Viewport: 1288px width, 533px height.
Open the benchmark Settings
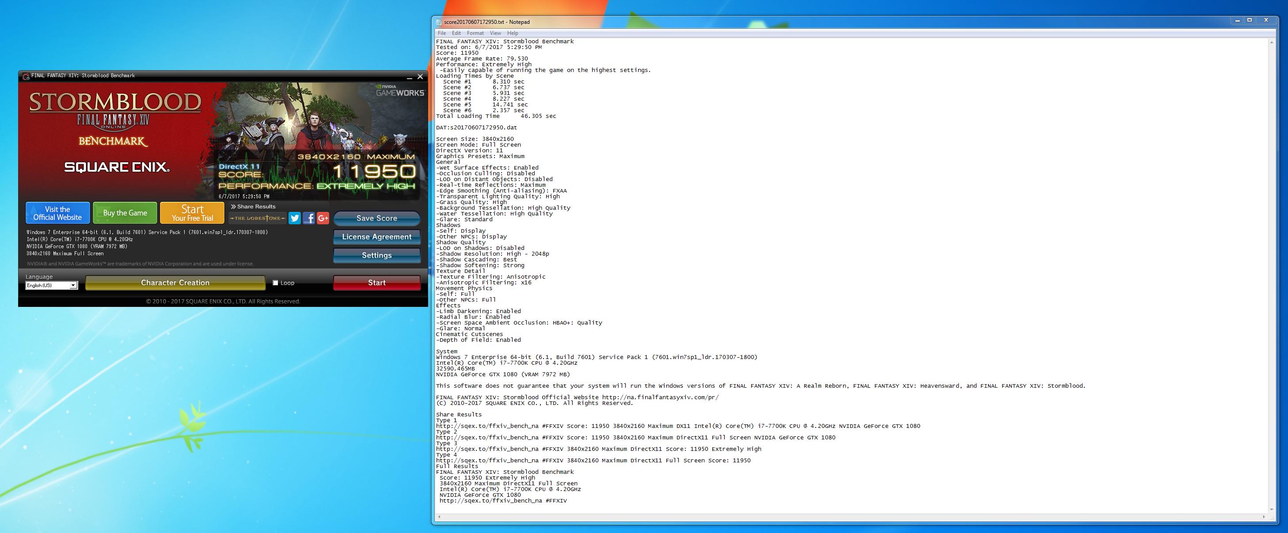(x=376, y=255)
